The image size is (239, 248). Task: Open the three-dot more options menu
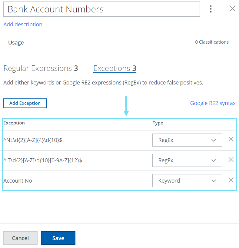[211, 9]
